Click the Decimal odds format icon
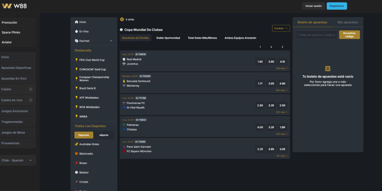 pos(76,41)
